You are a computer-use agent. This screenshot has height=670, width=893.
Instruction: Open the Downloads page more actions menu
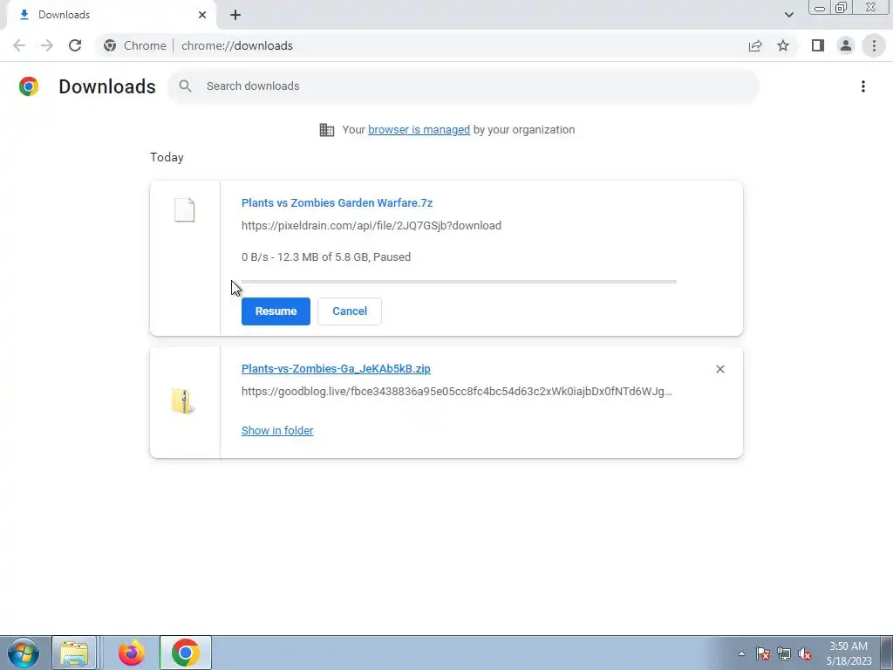point(863,86)
